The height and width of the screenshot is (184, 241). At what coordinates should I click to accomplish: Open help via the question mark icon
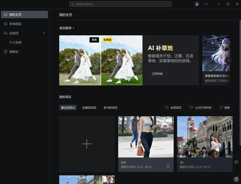click(236, 179)
